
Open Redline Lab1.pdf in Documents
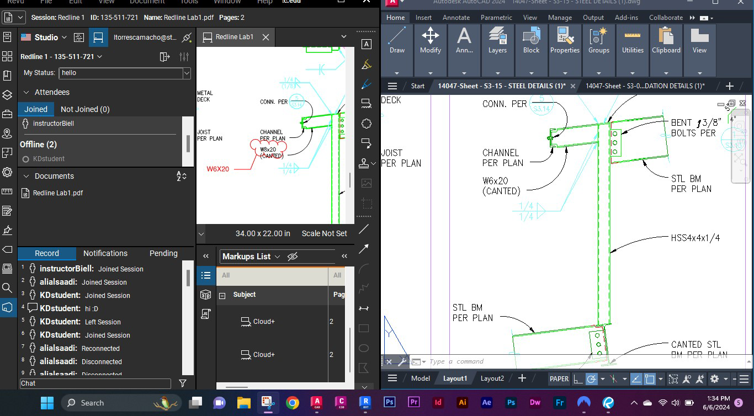(57, 193)
